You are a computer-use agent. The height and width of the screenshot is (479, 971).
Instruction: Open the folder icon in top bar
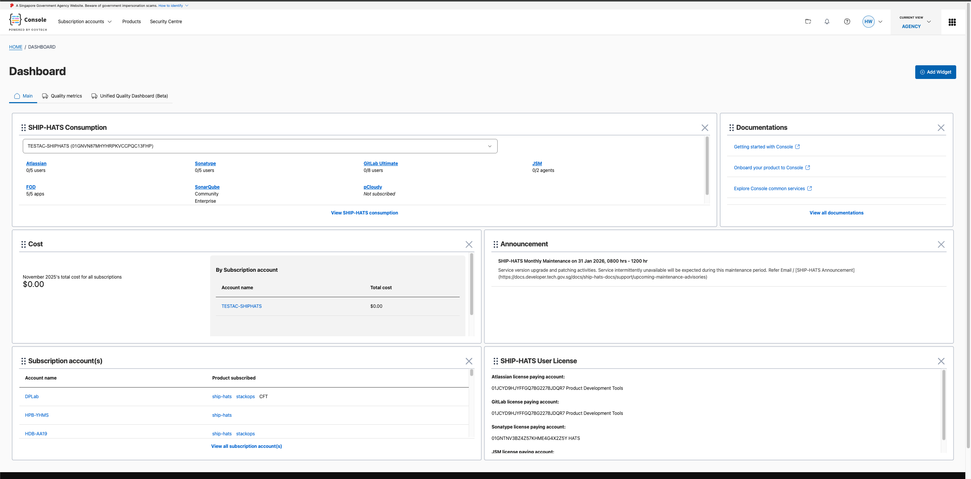tap(808, 22)
